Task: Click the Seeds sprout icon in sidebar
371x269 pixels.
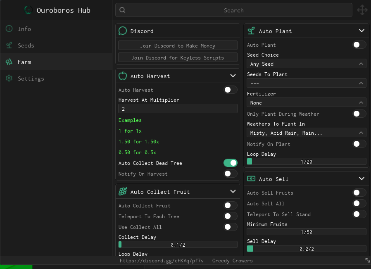Action: pos(9,45)
